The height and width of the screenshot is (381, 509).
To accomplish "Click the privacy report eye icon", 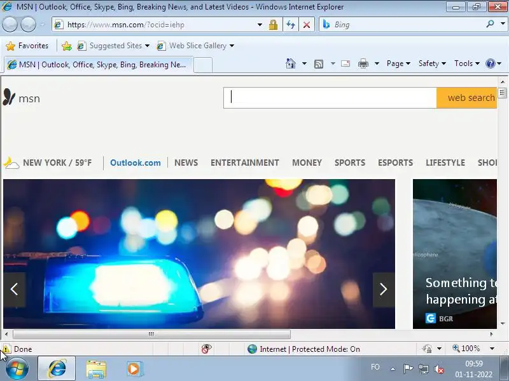I will coord(206,349).
